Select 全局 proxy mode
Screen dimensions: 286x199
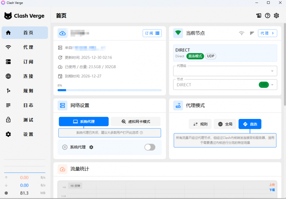tap(225, 124)
